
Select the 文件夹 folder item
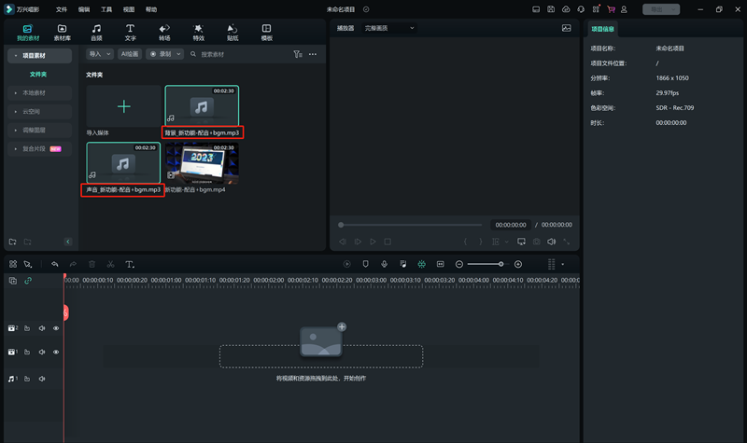[38, 75]
